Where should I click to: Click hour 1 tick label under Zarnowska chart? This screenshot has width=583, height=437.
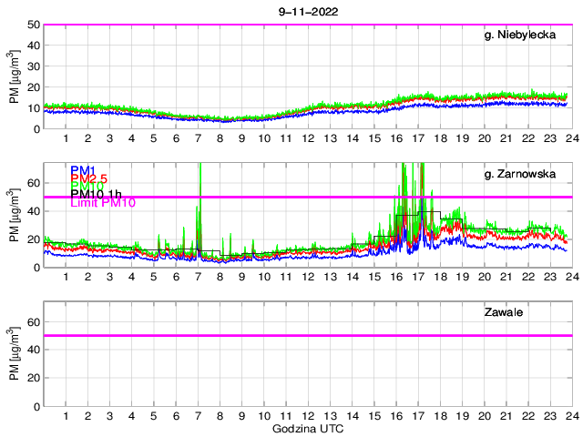(66, 277)
